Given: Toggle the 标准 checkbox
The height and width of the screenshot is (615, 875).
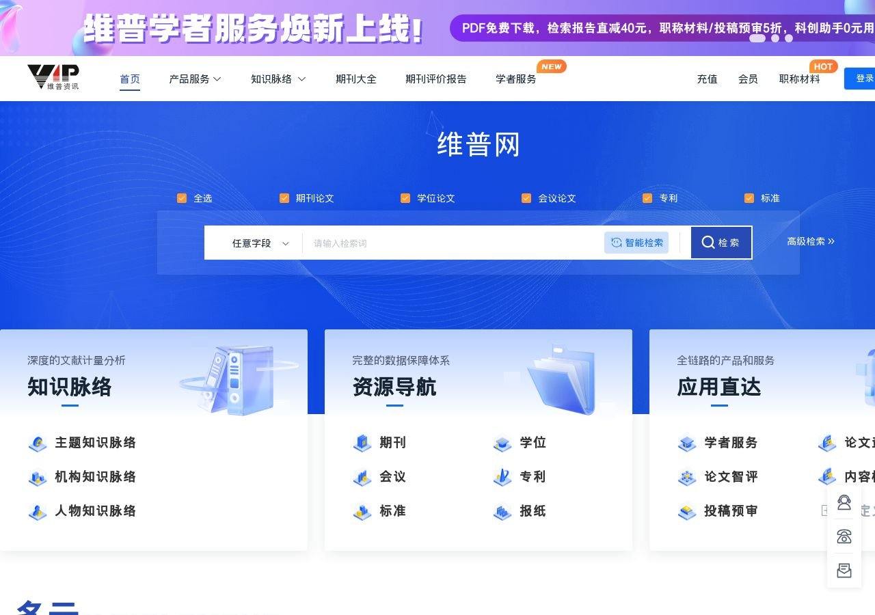Looking at the screenshot, I should pyautogui.click(x=749, y=198).
